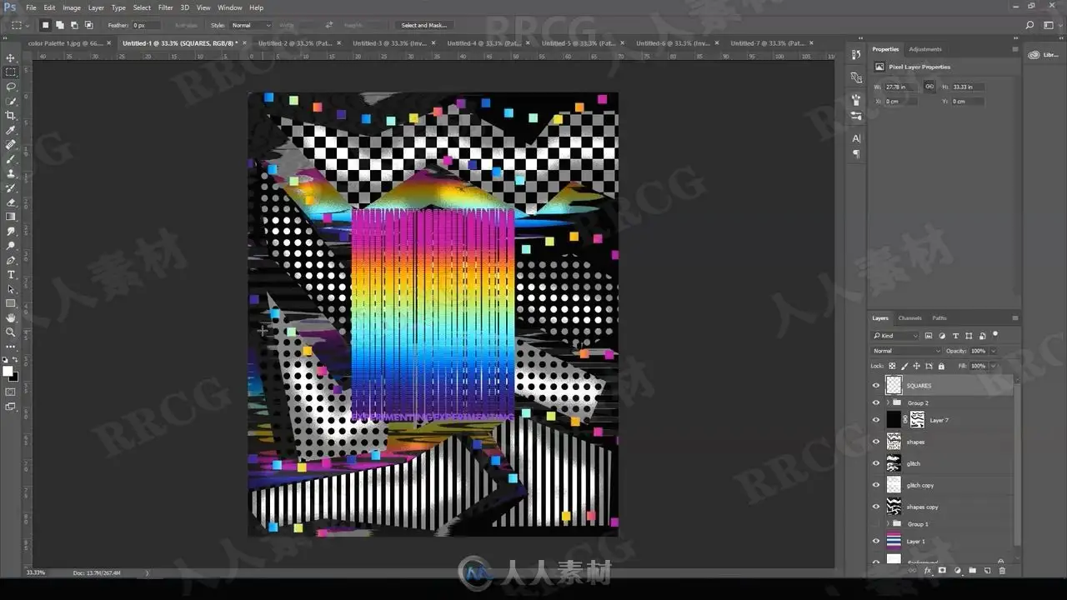Open the Opacity slider dropdown arrow
This screenshot has height=600, width=1067.
point(994,351)
